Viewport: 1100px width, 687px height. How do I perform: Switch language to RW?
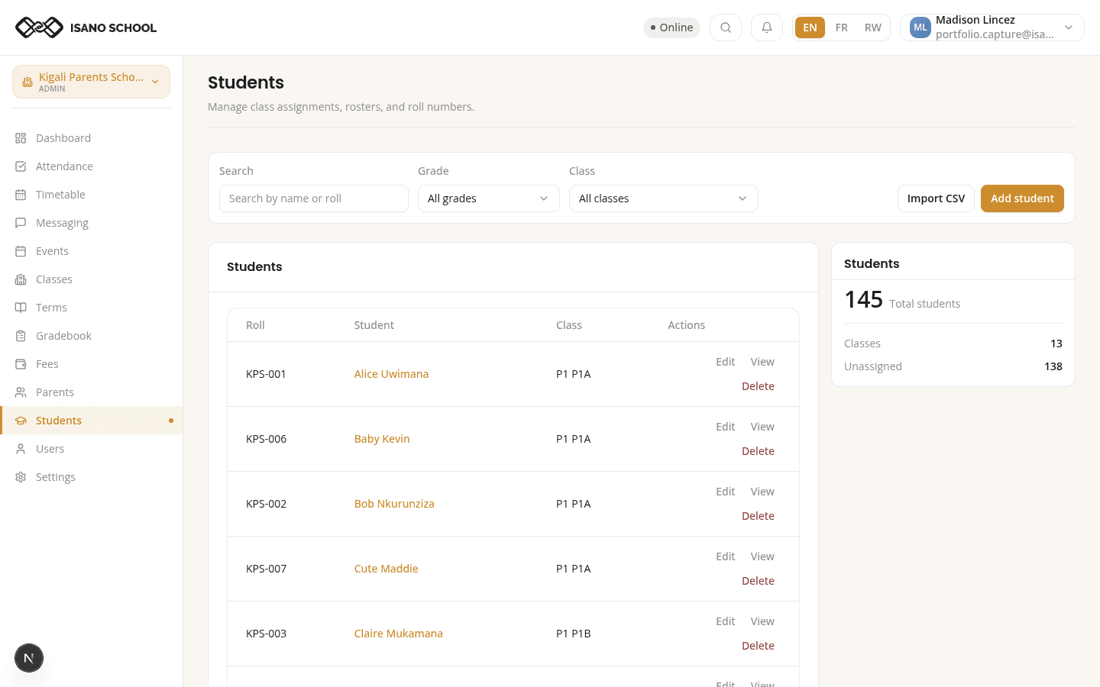[873, 27]
